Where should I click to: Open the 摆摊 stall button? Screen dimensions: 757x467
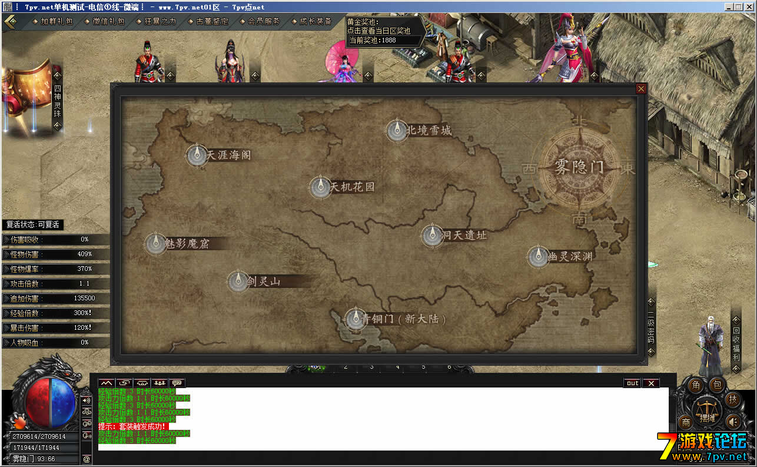point(706,412)
